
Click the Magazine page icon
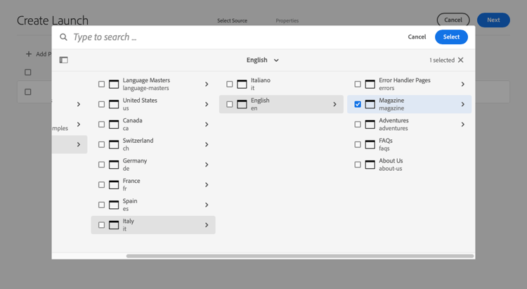[x=370, y=104]
